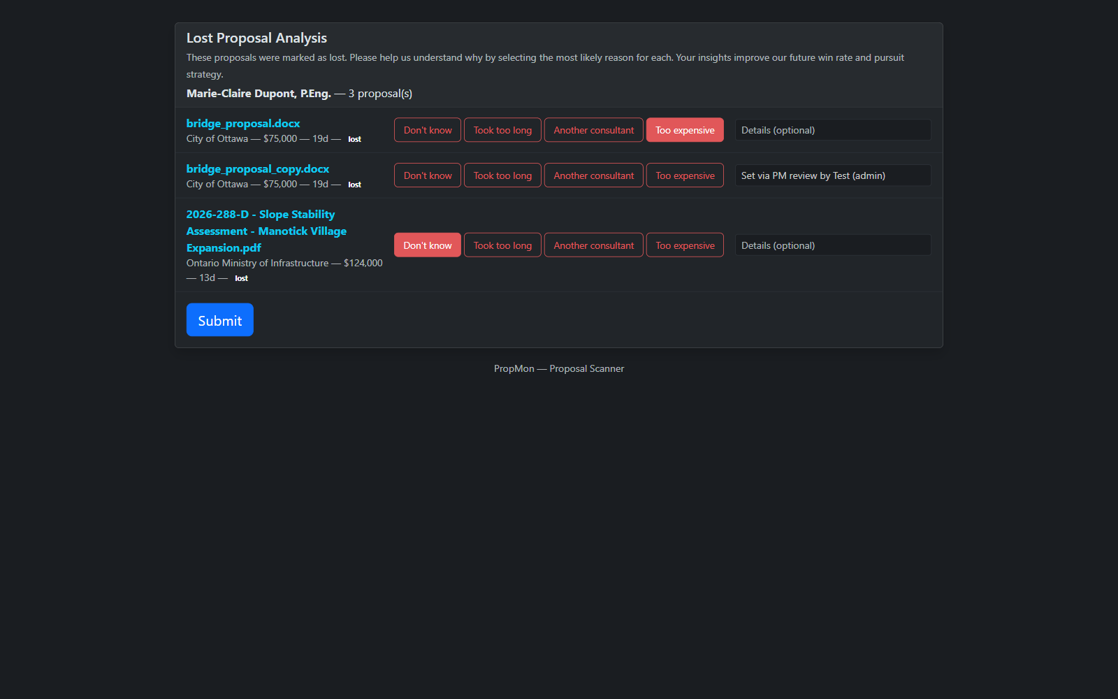Choose "Took too long" for bridge_proposal.docx
The image size is (1118, 699).
[502, 130]
